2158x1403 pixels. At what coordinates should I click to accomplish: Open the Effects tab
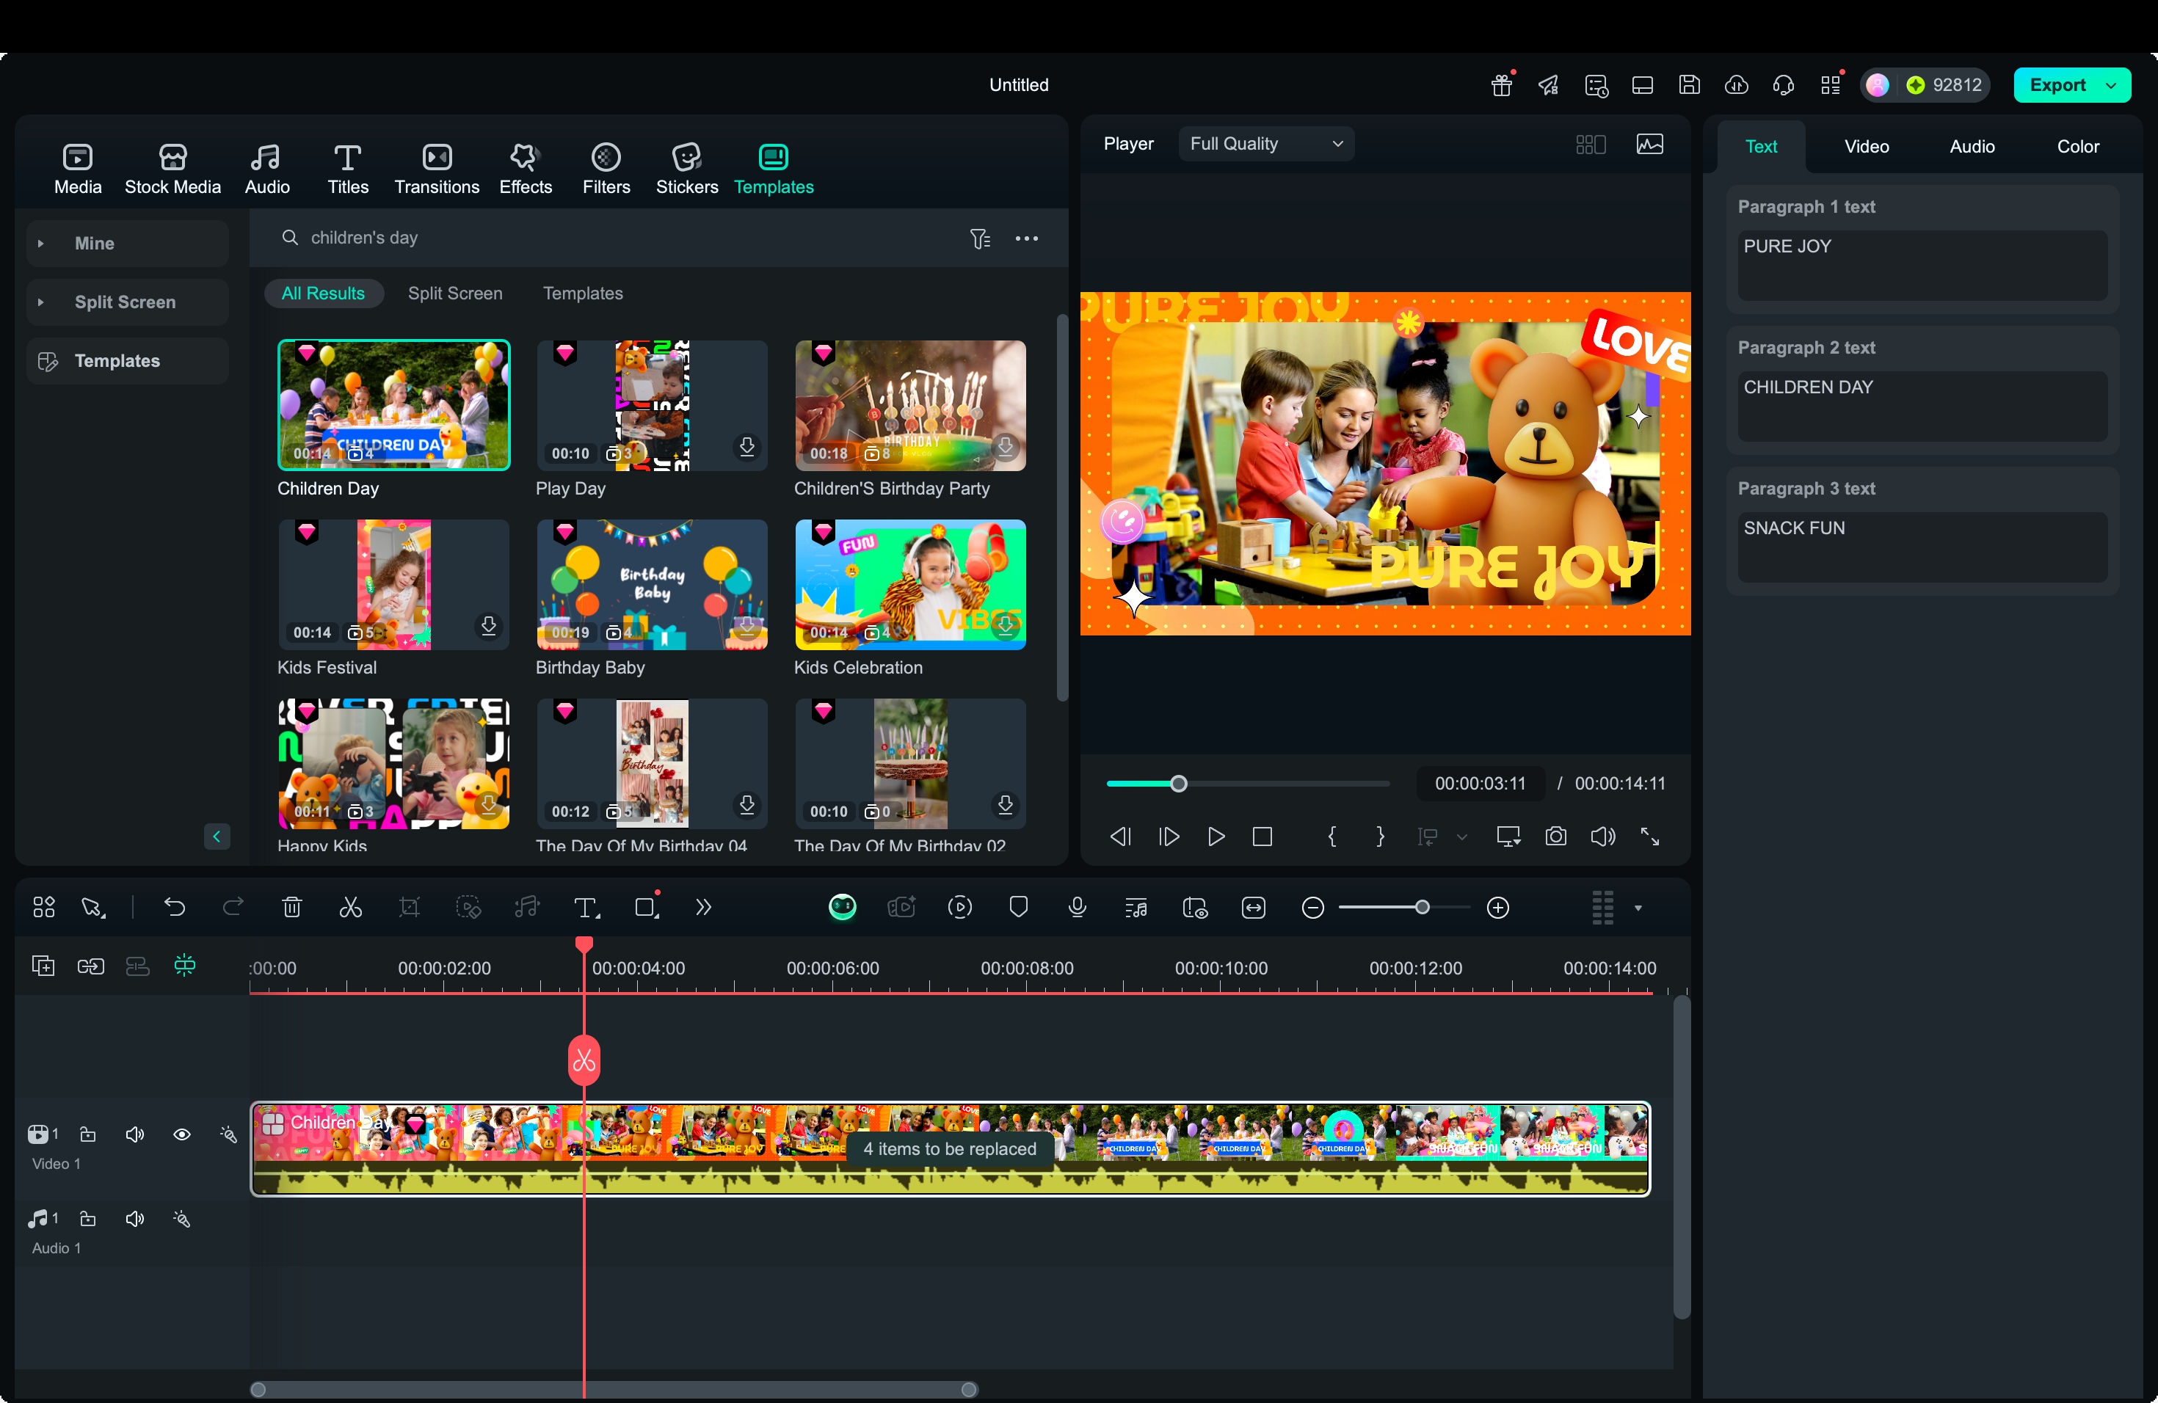tap(525, 169)
